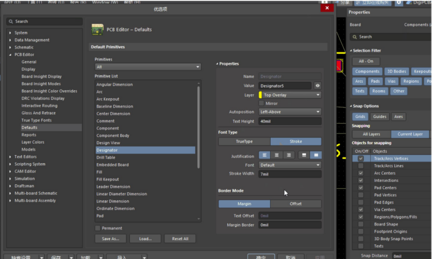The width and height of the screenshot is (432, 259).
Task: Open the Autoposition Left-Above dropdown
Action: [290, 112]
